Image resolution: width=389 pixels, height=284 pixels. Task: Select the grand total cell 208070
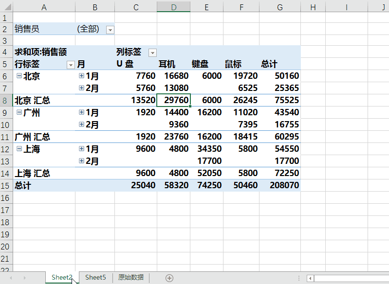pos(280,185)
